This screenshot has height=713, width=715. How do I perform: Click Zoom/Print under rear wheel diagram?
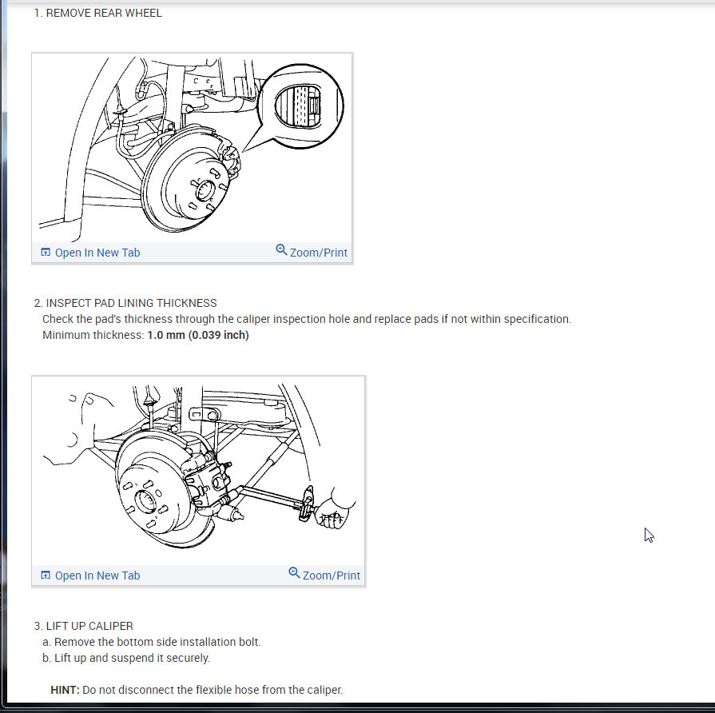[x=312, y=252]
